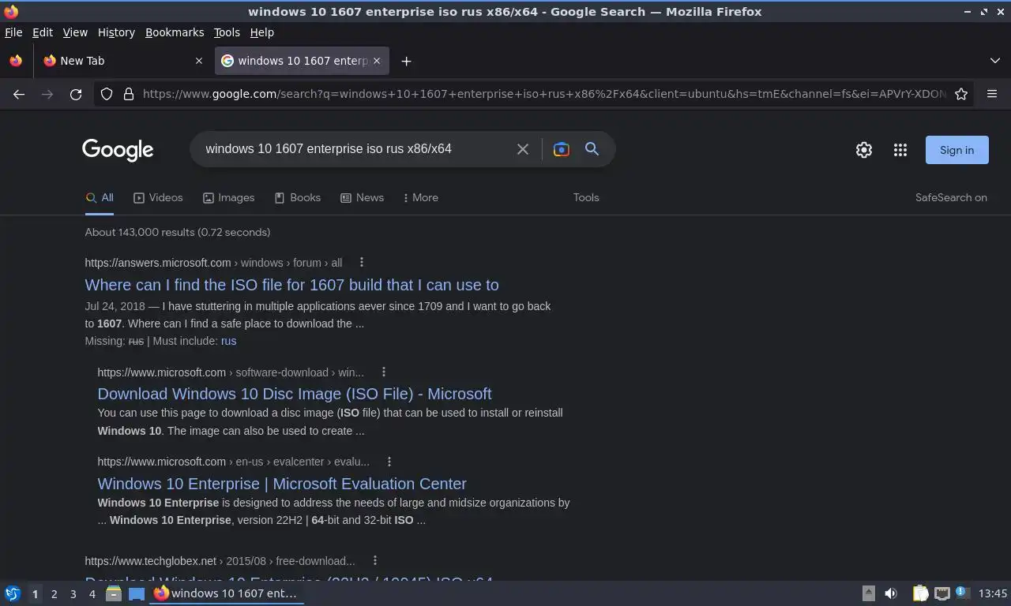This screenshot has width=1011, height=606.
Task: Open the system start menu in taskbar
Action: pyautogui.click(x=12, y=593)
